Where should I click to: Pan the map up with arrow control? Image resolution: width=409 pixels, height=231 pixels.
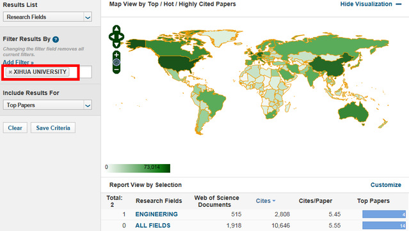coord(116,29)
